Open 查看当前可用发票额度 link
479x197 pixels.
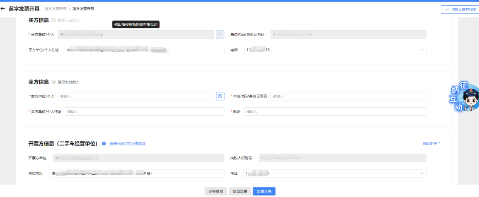[x=128, y=144]
